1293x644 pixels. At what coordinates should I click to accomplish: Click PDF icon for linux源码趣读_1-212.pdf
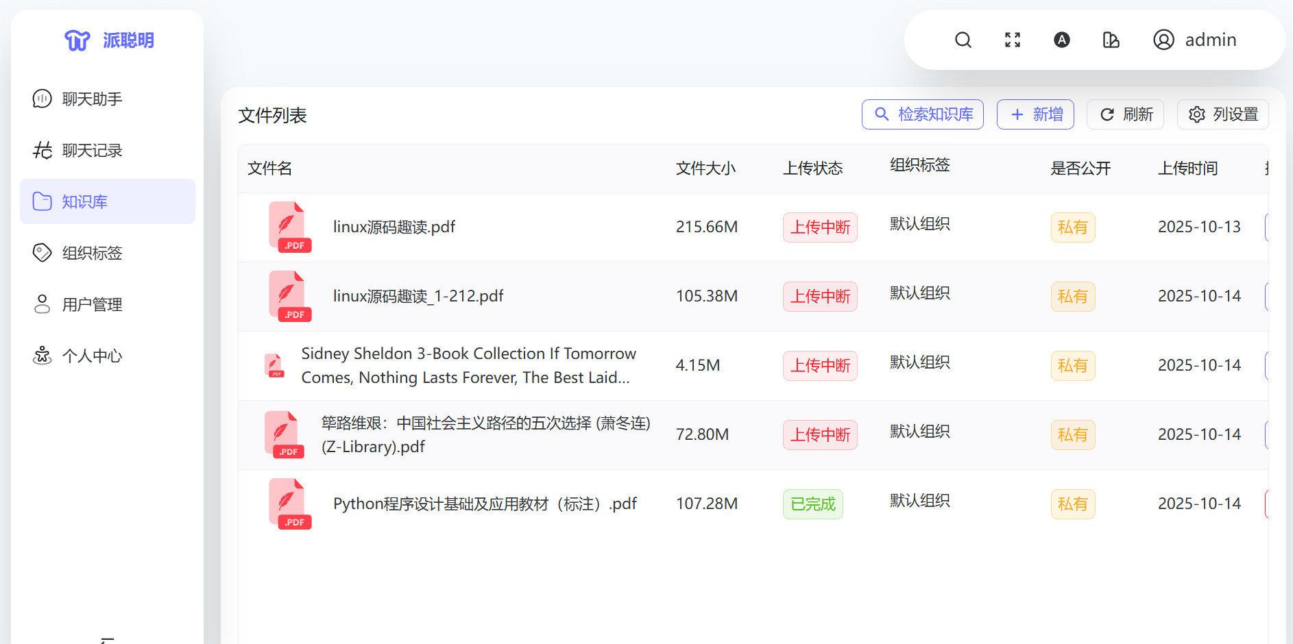coord(290,296)
